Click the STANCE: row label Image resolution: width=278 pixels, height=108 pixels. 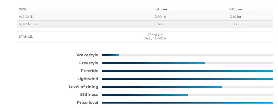[26, 37]
